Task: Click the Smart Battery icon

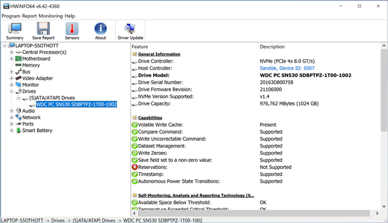Action: (x=19, y=130)
